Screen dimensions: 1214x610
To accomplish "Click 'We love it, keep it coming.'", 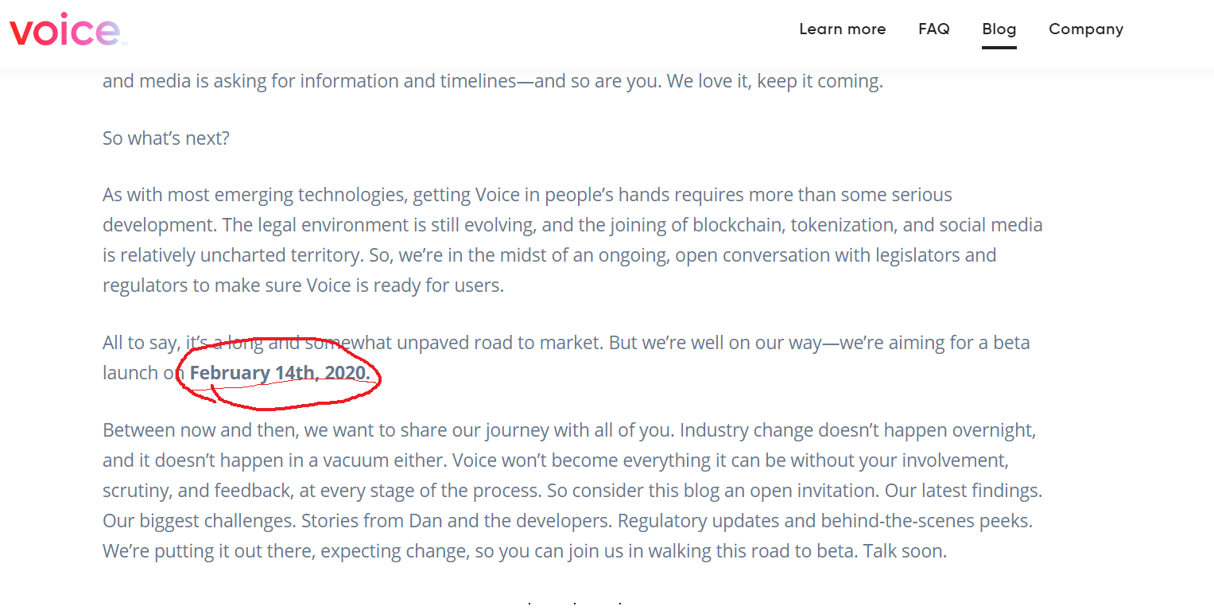I will click(x=774, y=81).
